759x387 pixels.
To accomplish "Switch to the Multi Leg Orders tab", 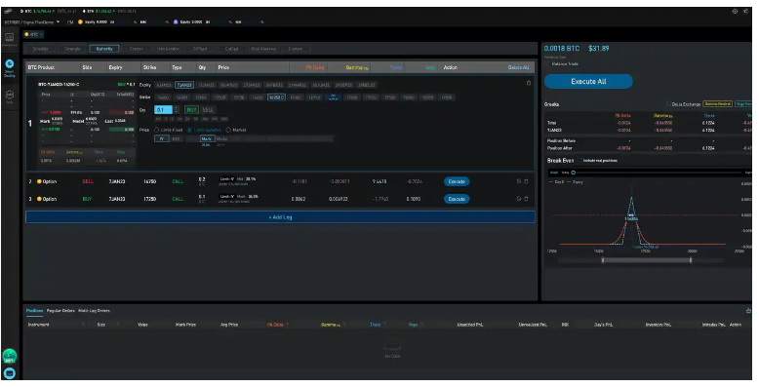I will point(94,311).
